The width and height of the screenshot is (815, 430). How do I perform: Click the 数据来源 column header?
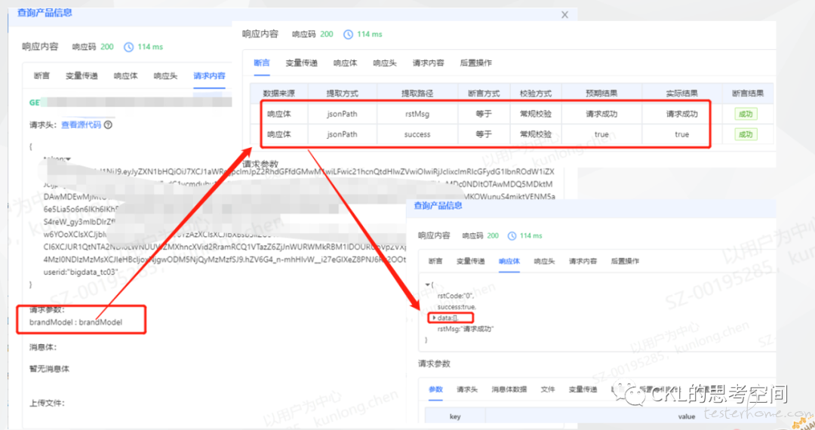[x=278, y=94]
